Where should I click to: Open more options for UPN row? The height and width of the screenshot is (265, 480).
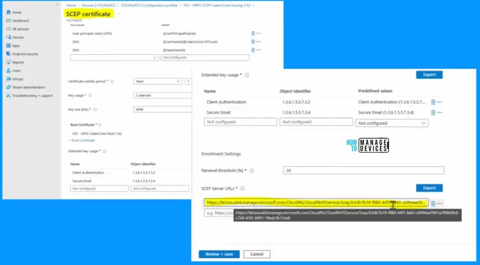258,33
